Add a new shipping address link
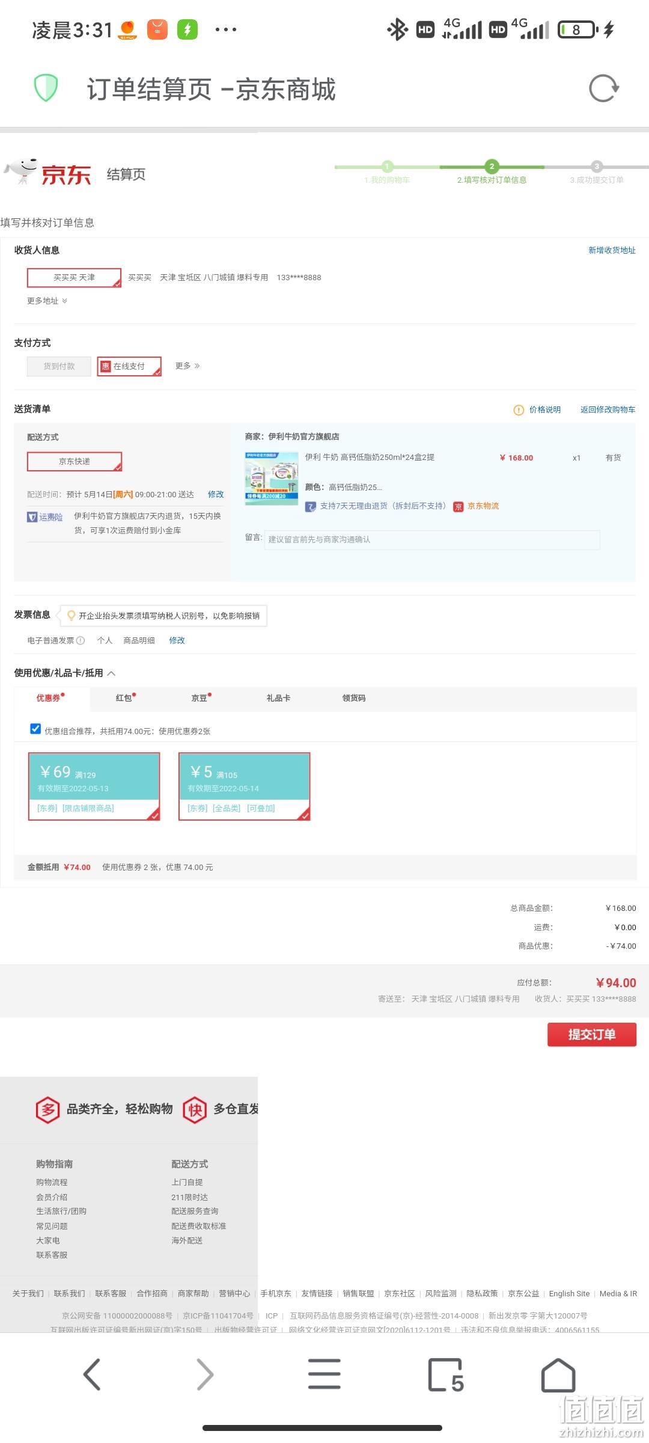Viewport: 649px width, 1443px height. coord(612,250)
